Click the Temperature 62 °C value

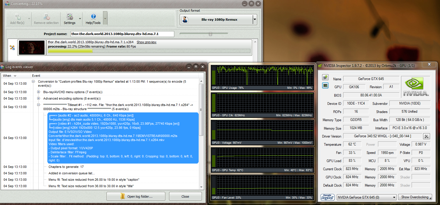352,144
